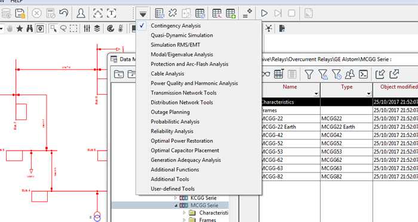Click the sliders settings icon

point(87,29)
